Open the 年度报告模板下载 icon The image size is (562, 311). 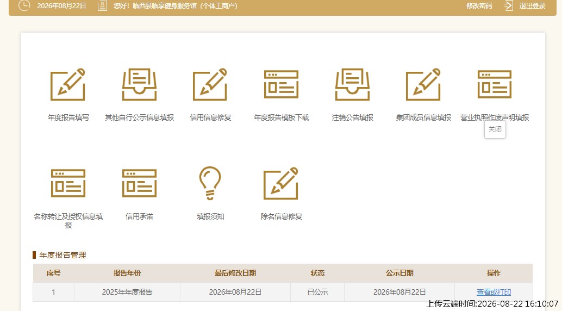pyautogui.click(x=281, y=85)
